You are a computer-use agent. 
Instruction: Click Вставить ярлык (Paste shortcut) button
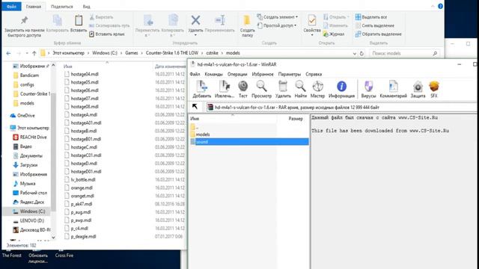click(x=107, y=34)
